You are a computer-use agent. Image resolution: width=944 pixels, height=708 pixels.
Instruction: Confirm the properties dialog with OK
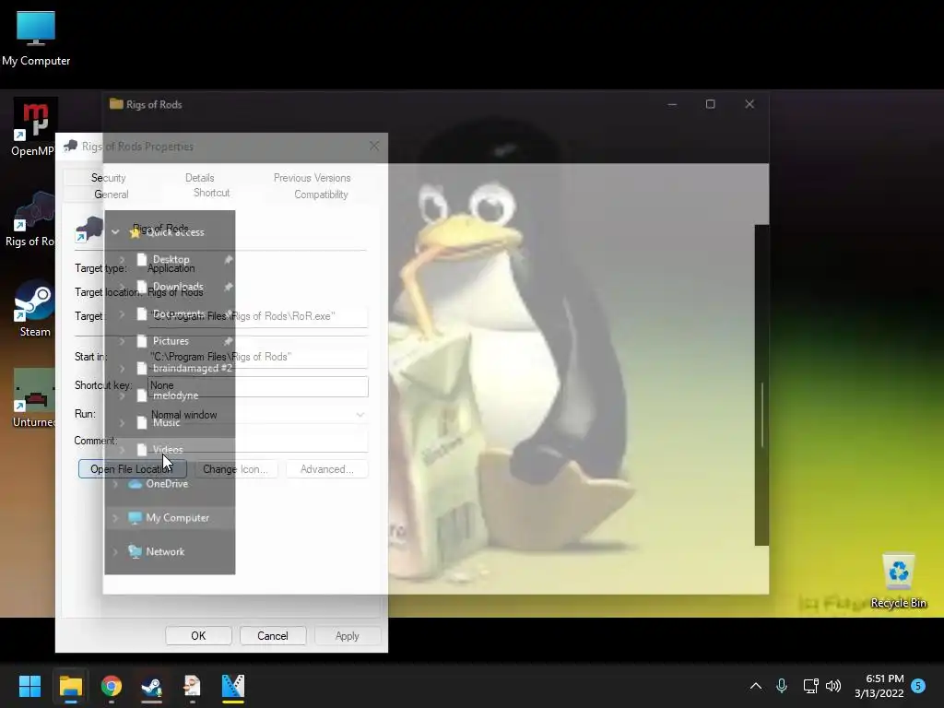click(199, 636)
